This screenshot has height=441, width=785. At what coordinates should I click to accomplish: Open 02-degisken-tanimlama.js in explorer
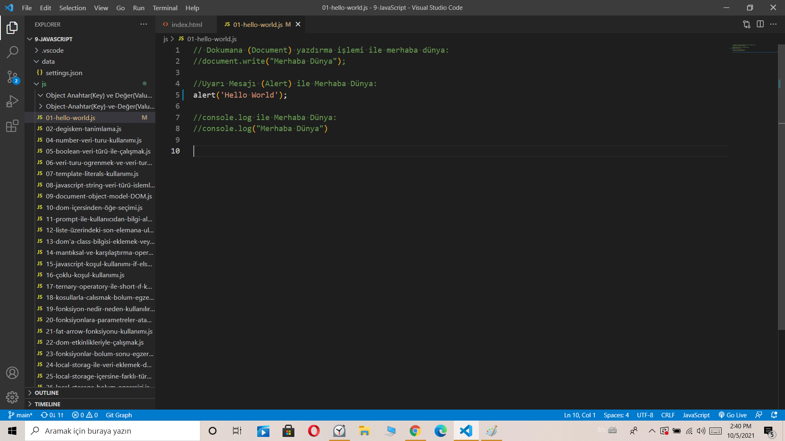click(x=83, y=129)
